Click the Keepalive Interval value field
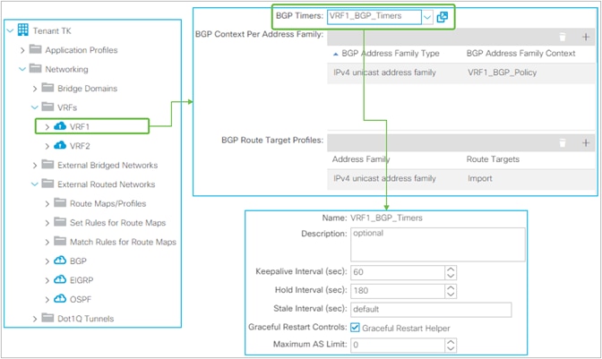This screenshot has height=359, width=602. (x=398, y=272)
